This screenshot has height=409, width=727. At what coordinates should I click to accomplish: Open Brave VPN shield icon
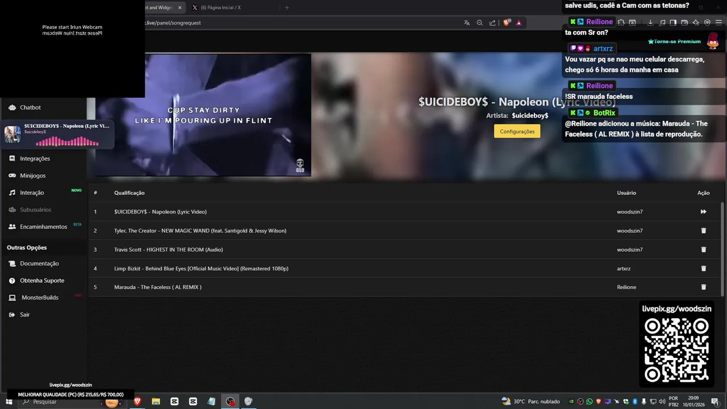(x=707, y=23)
